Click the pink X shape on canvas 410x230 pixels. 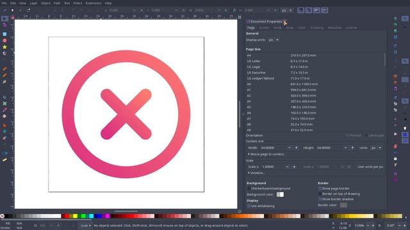tap(126, 114)
